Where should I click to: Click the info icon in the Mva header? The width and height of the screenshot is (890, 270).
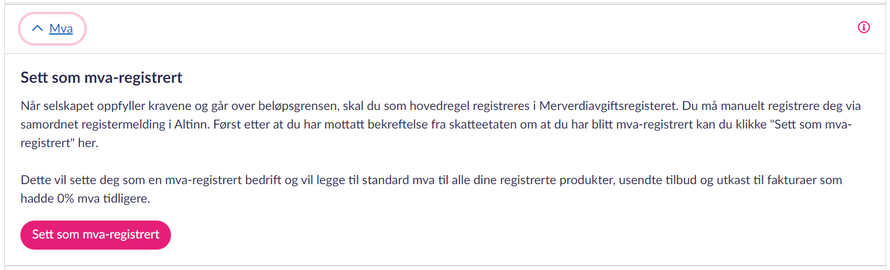[864, 28]
